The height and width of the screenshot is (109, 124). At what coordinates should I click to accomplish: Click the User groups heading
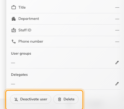click(21, 54)
